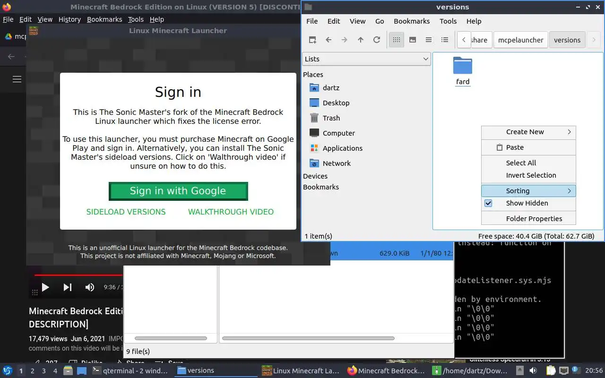Image resolution: width=605 pixels, height=378 pixels.
Task: Open the YouTube hamburger guide menu
Action: point(17,79)
